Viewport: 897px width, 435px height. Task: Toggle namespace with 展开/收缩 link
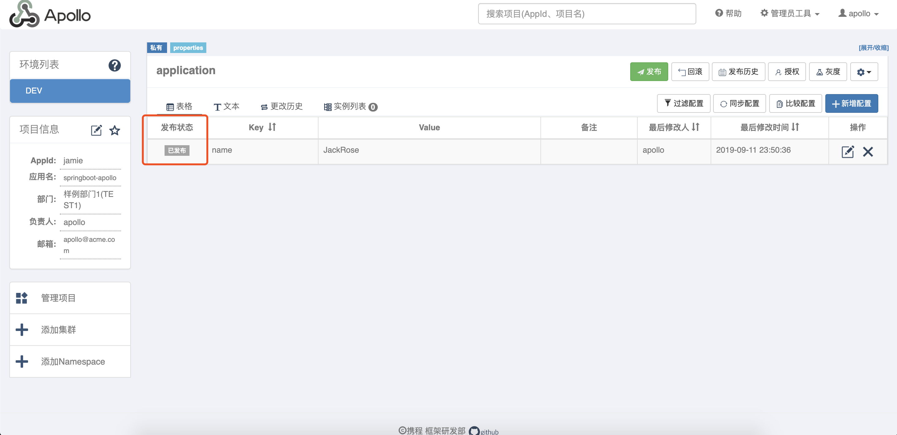click(873, 48)
